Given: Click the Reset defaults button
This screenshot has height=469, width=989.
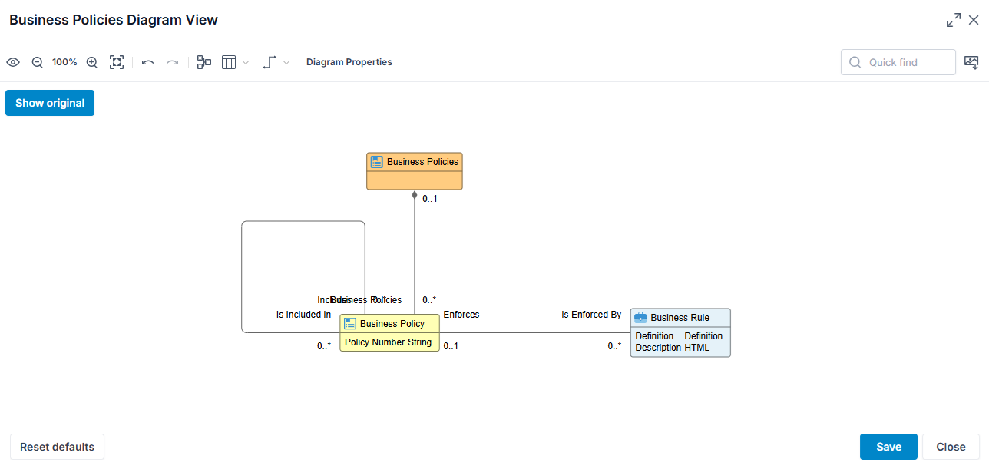Looking at the screenshot, I should [57, 447].
